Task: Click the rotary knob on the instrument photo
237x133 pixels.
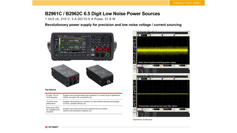Action: coord(107,39)
